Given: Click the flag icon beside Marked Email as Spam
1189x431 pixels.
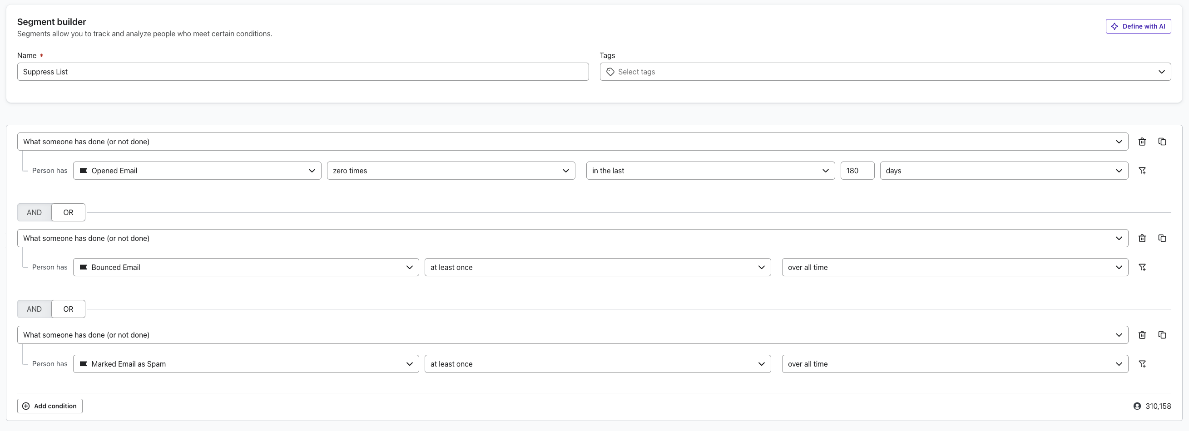Looking at the screenshot, I should [84, 364].
